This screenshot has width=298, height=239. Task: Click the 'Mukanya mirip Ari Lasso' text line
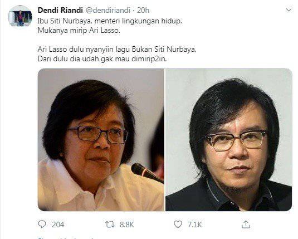tap(79, 31)
